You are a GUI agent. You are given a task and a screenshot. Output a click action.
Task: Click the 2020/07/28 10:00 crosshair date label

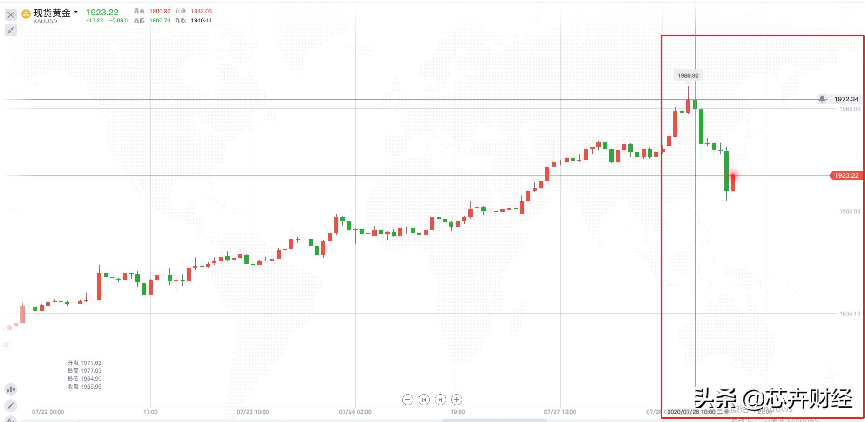click(691, 412)
